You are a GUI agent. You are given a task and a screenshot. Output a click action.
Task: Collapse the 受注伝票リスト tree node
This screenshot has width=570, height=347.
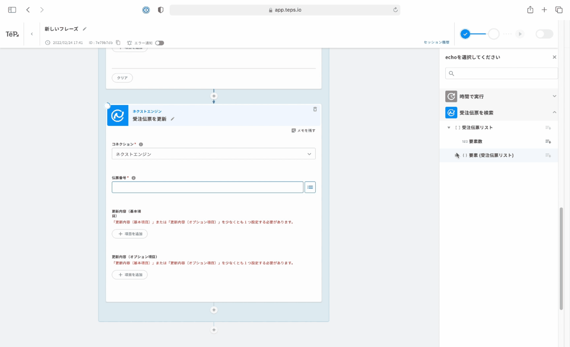[449, 128]
